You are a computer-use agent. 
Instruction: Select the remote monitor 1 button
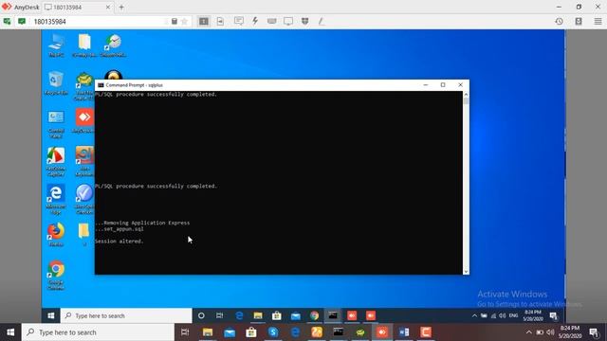pos(204,21)
